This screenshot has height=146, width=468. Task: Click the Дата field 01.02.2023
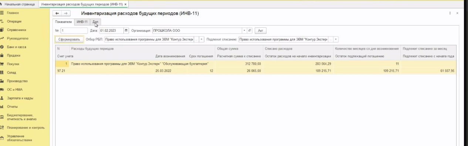pyautogui.click(x=111, y=31)
